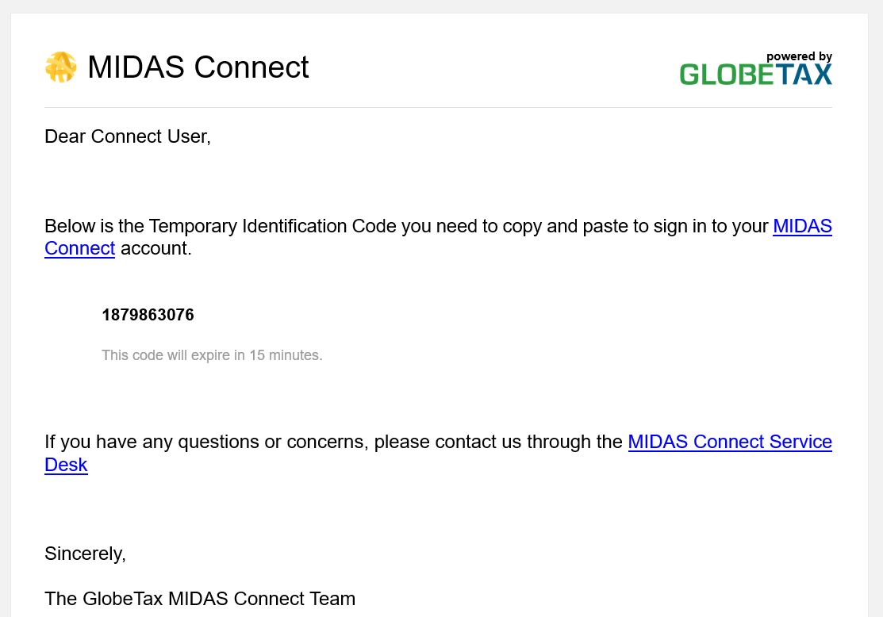Click the "Dear Connect User," greeting
The width and height of the screenshot is (883, 617).
click(x=128, y=136)
